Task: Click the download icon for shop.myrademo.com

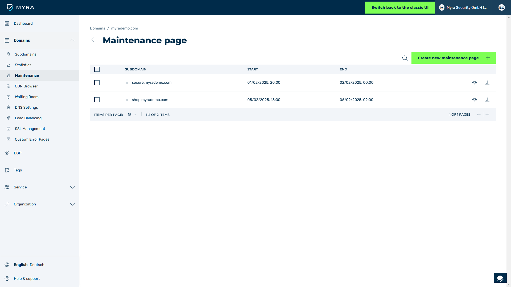Action: (x=488, y=100)
